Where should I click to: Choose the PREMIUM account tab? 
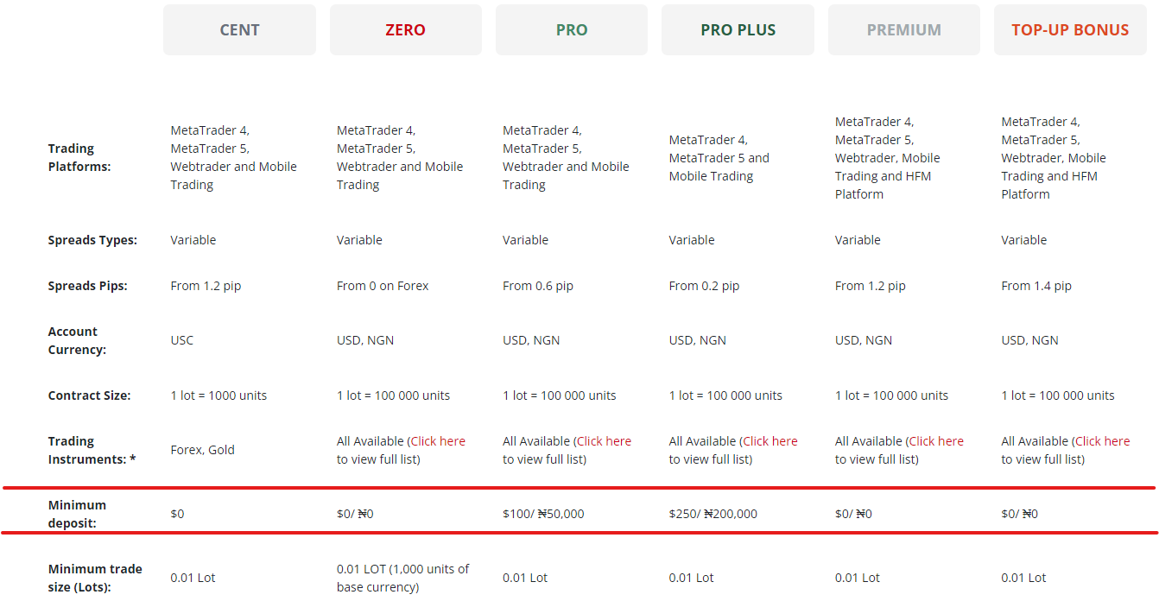point(903,30)
